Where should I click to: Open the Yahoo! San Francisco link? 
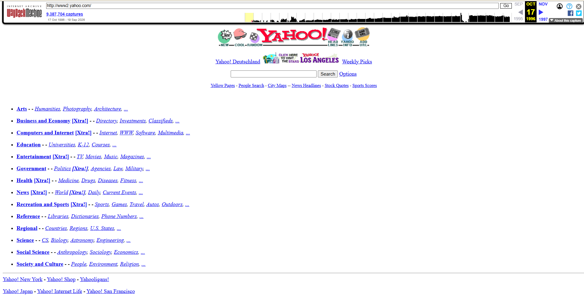pyautogui.click(x=110, y=291)
